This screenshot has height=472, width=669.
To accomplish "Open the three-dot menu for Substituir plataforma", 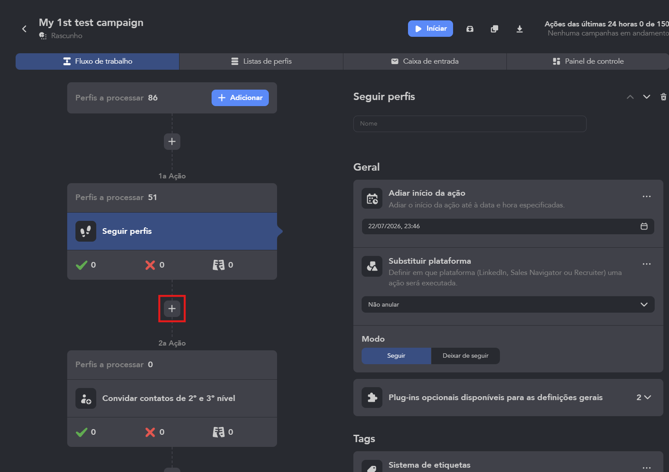I will (646, 264).
